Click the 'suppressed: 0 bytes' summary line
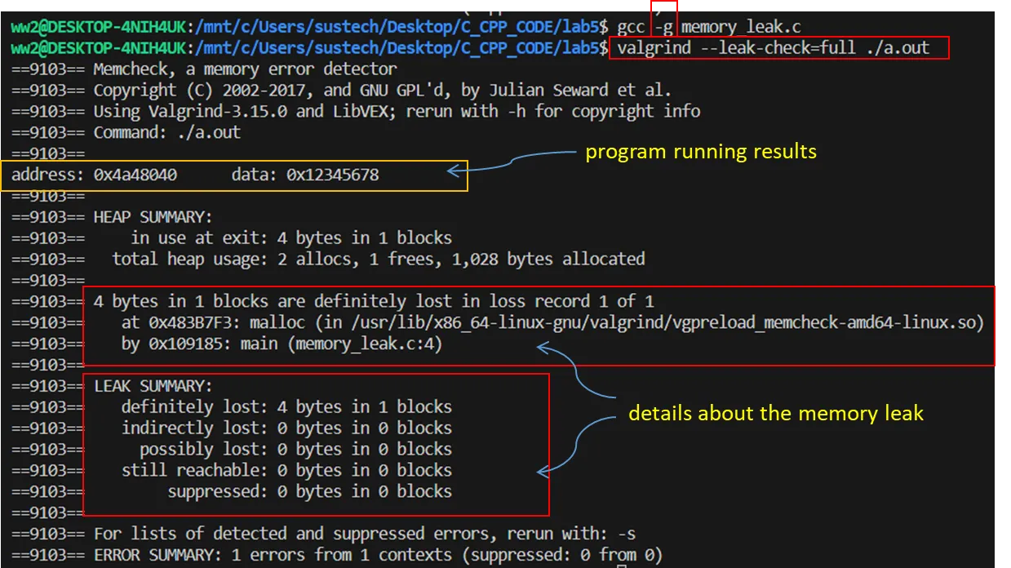Image resolution: width=1011 pixels, height=568 pixels. [309, 491]
